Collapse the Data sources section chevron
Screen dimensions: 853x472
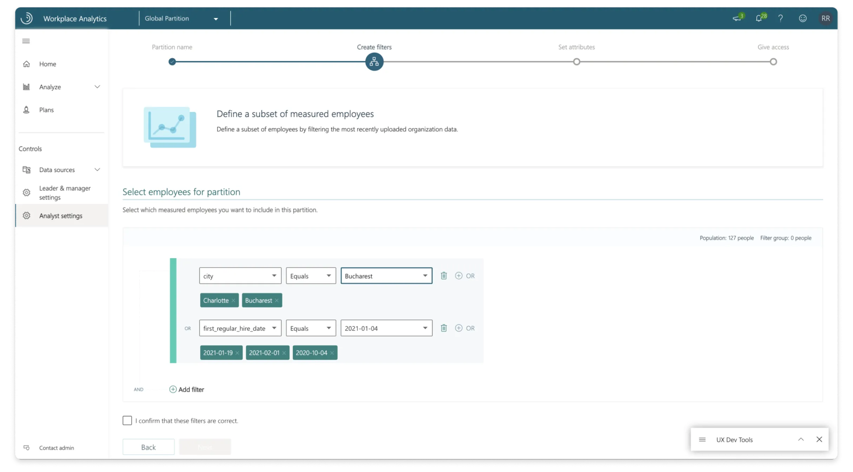pos(98,170)
